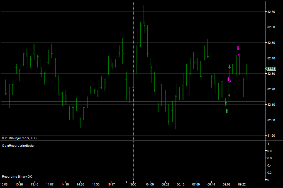Click the 81.90 price axis label

271,136
